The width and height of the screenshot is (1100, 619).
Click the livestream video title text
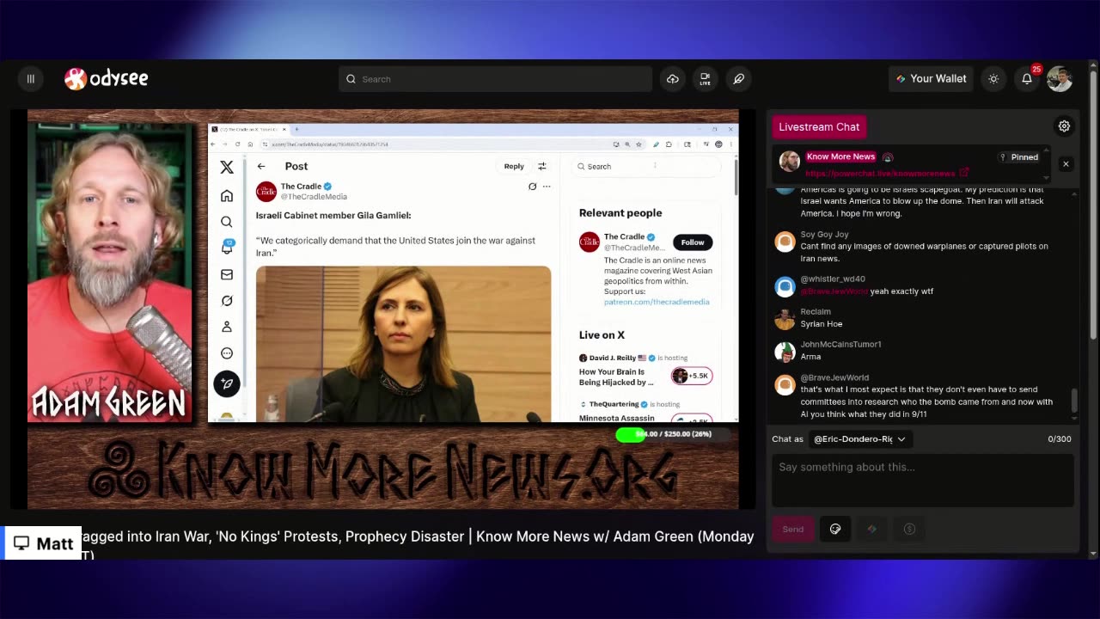tap(418, 544)
